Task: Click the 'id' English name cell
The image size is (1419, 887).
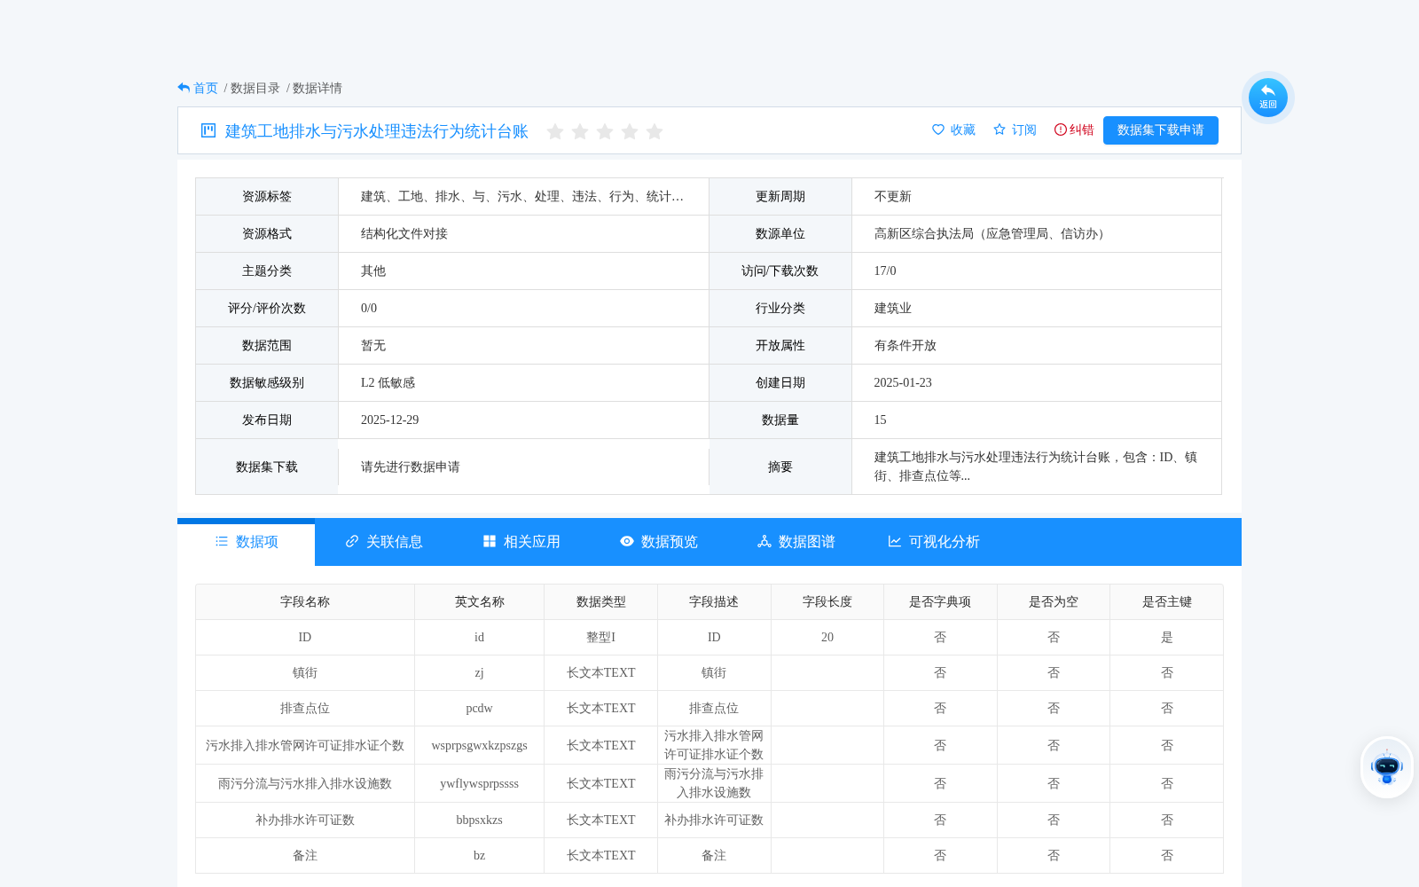Action: pyautogui.click(x=480, y=638)
